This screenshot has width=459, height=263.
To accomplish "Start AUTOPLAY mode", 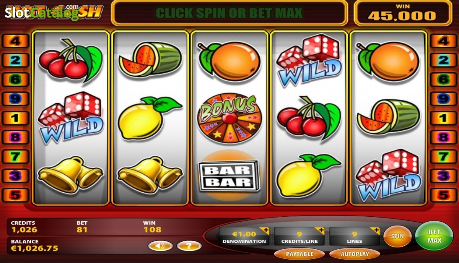I will 355,254.
